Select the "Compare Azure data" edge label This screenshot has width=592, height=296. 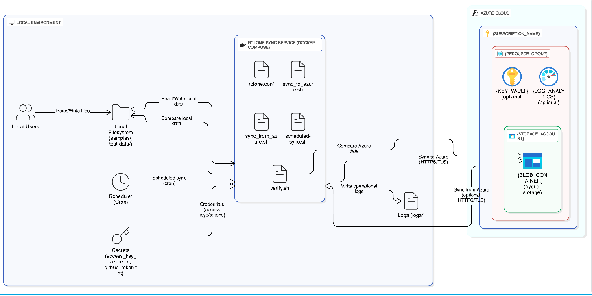click(x=354, y=148)
